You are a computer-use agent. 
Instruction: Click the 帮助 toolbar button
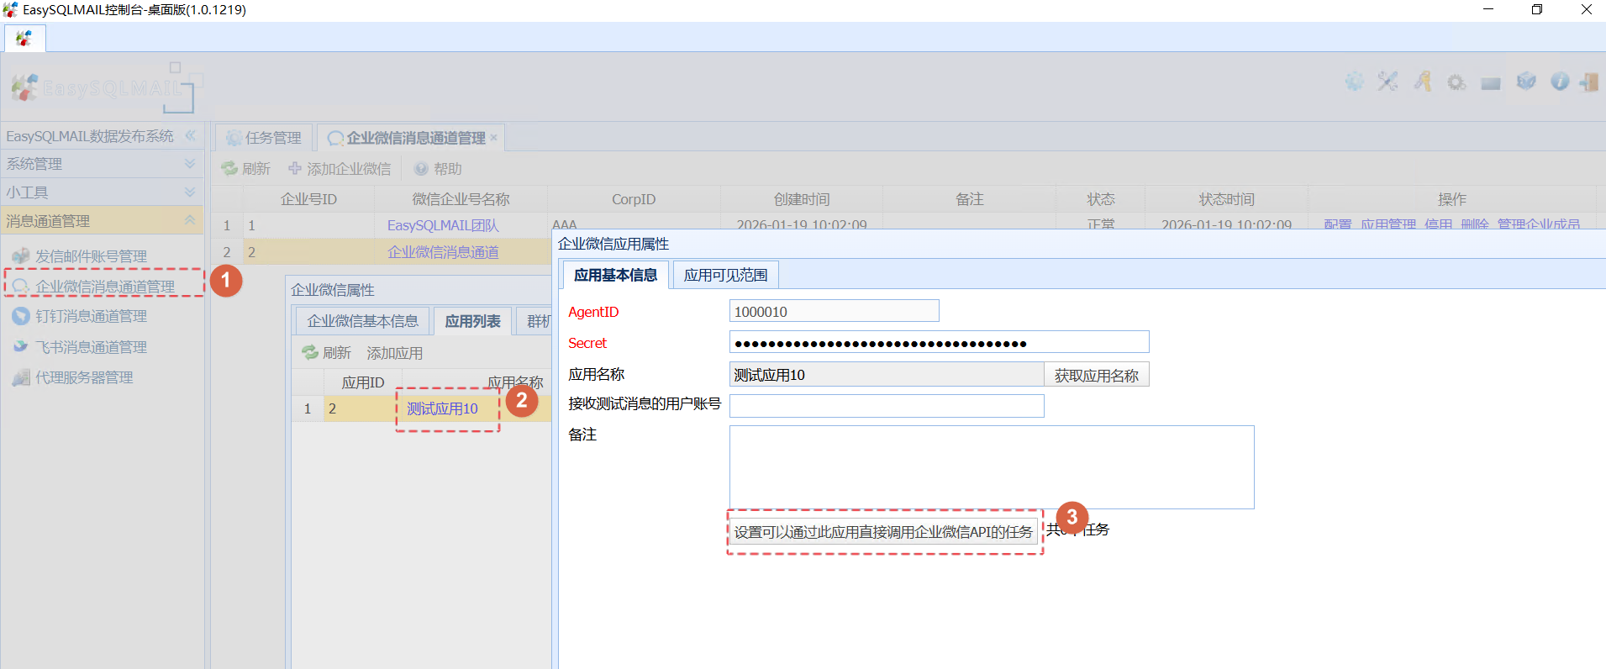point(438,169)
